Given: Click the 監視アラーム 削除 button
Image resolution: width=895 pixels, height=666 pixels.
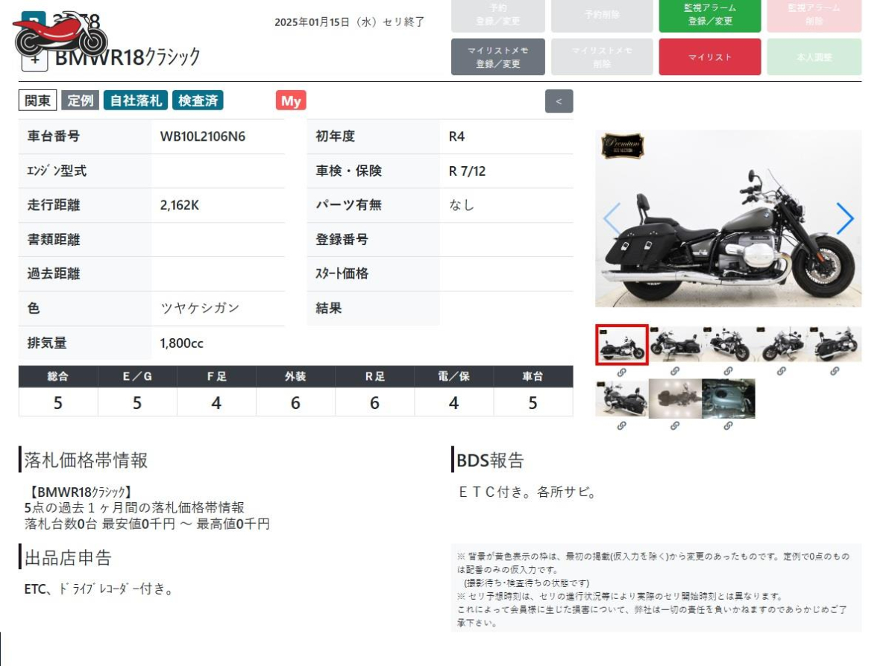Looking at the screenshot, I should (x=814, y=15).
